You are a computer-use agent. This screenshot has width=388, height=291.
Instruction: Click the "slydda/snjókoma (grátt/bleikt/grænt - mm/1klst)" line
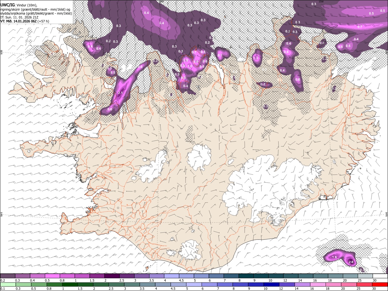click(x=36, y=13)
